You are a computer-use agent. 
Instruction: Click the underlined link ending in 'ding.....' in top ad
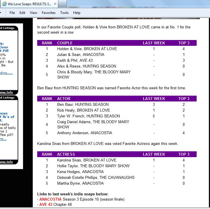[6, 73]
